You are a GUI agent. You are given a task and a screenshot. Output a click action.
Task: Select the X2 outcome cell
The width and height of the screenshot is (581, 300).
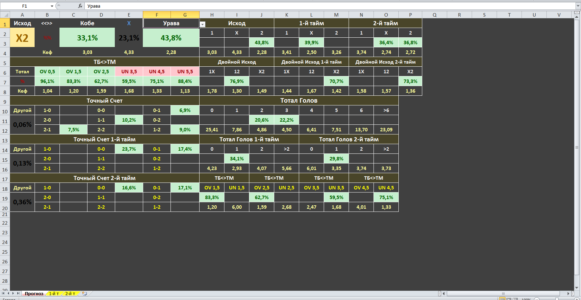tap(22, 38)
